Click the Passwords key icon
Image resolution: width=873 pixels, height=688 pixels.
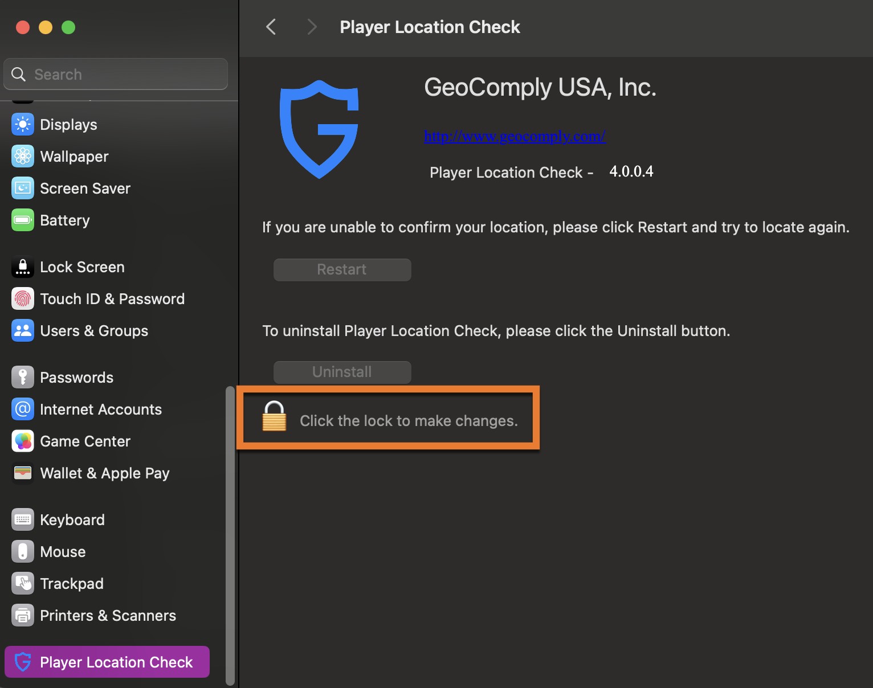click(x=23, y=377)
